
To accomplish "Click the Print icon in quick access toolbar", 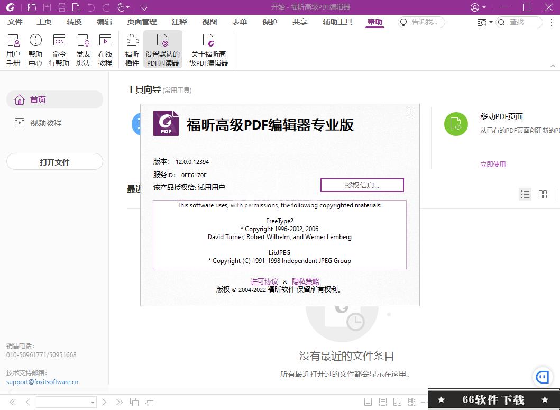I will [x=61, y=7].
